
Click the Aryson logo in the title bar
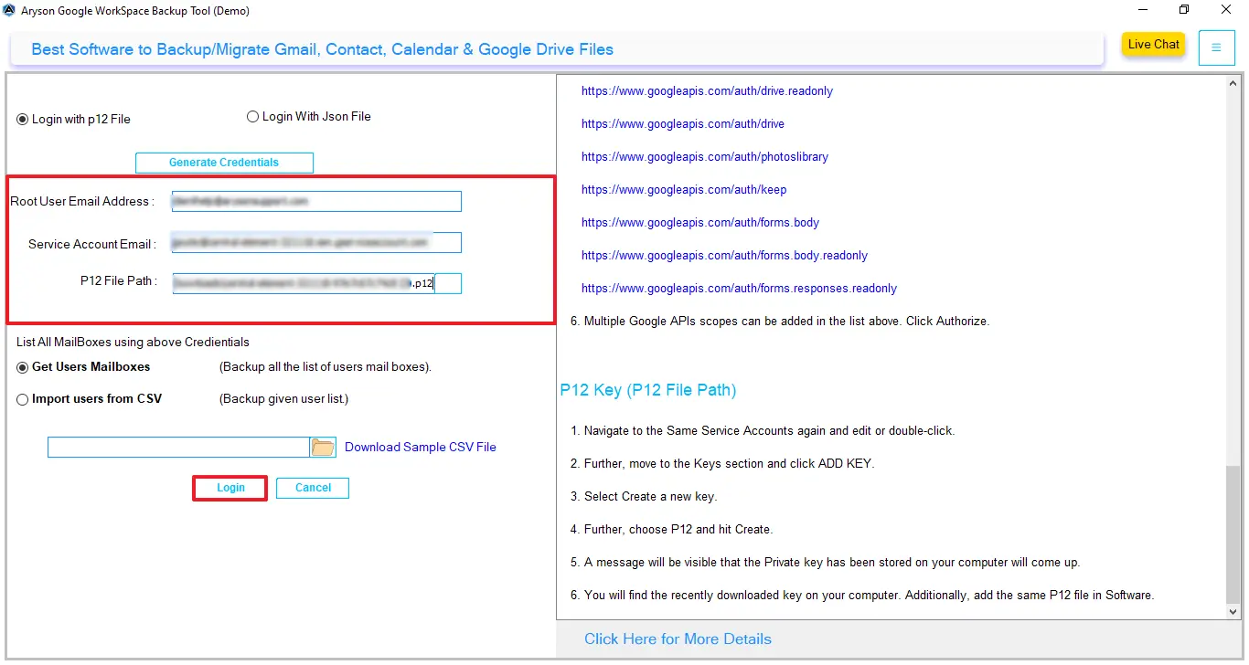coord(10,10)
